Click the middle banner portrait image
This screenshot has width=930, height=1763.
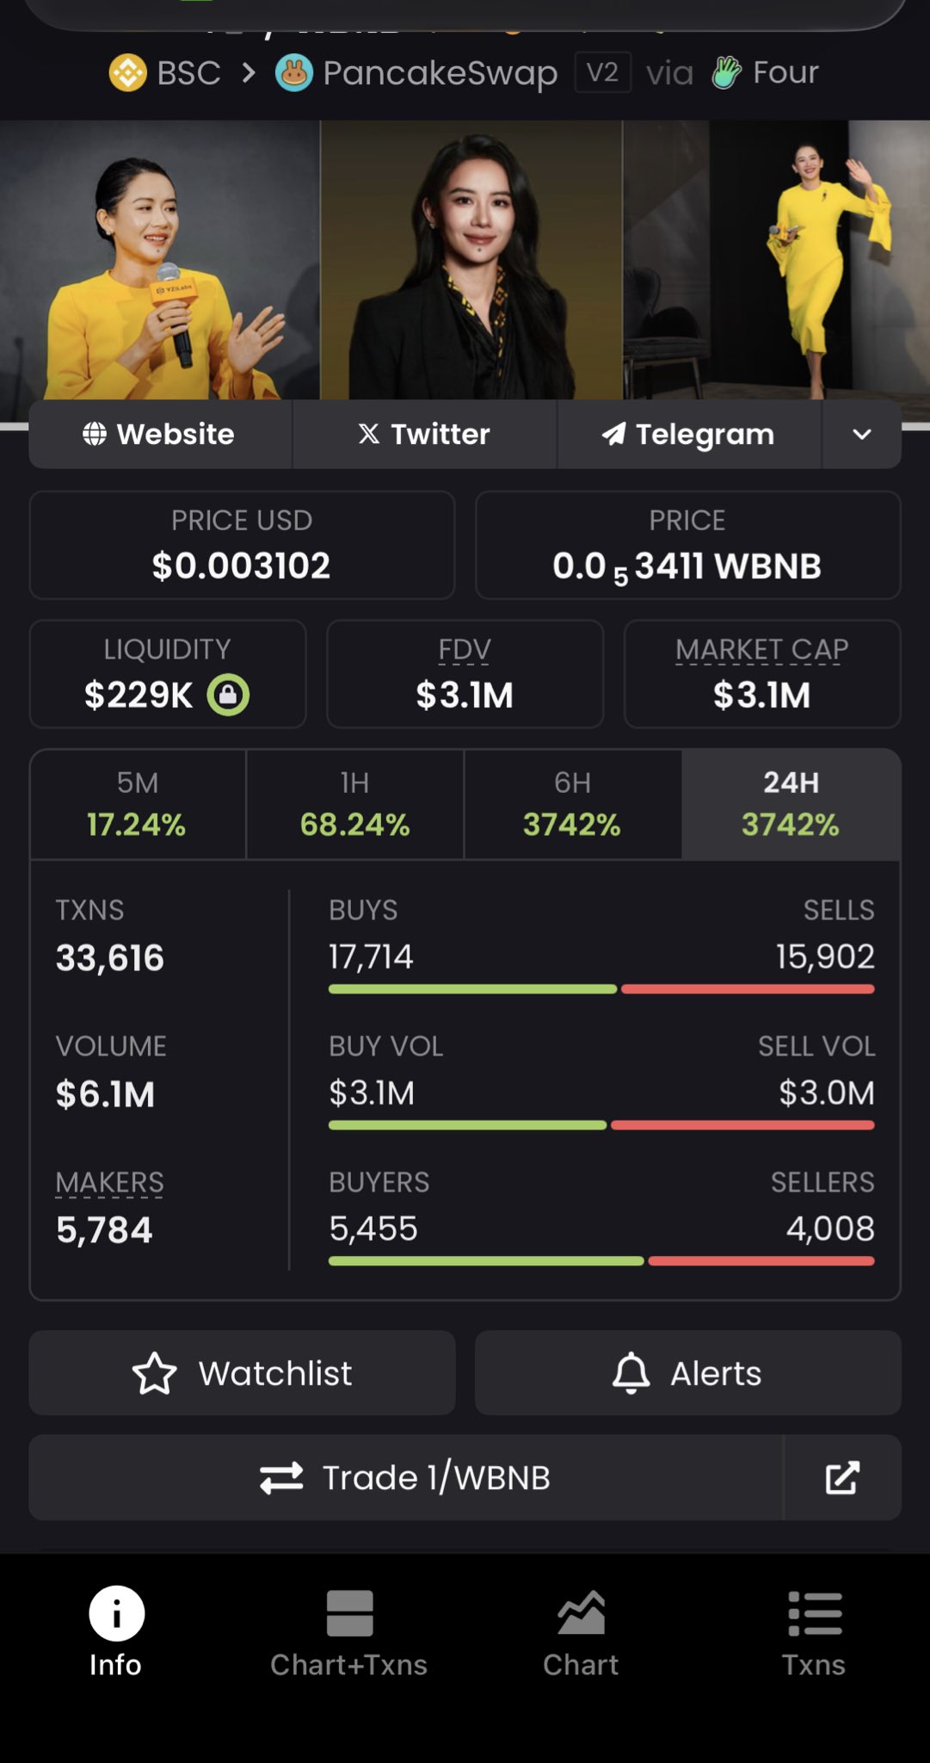point(471,258)
